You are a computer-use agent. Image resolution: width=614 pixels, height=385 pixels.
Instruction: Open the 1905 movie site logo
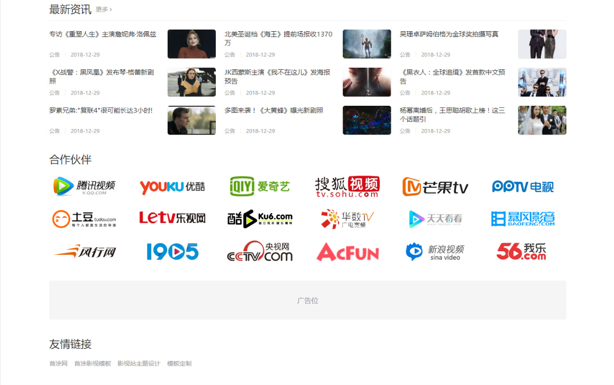pyautogui.click(x=172, y=251)
